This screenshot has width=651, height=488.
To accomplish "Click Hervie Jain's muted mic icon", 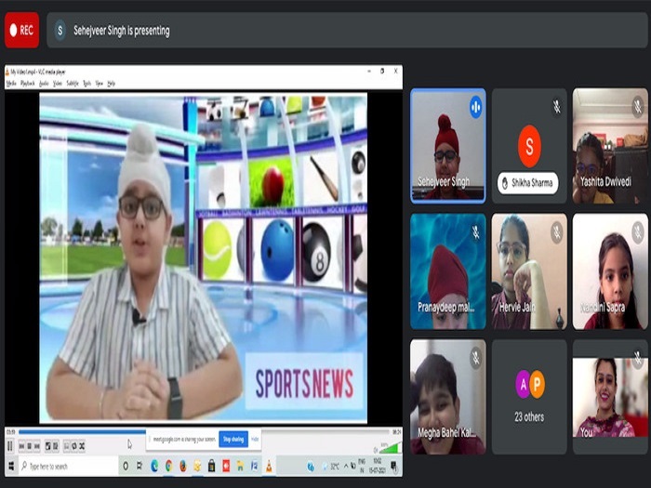I will tap(556, 232).
